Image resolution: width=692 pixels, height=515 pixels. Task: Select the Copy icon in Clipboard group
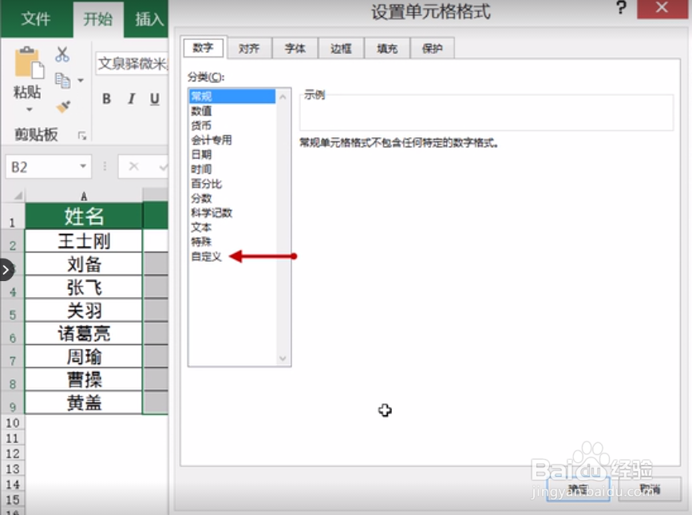coord(64,81)
